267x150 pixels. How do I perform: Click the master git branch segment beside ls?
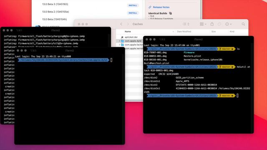click(226, 49)
